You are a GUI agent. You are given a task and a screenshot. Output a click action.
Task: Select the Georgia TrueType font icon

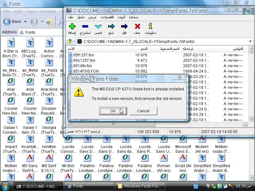point(49,120)
